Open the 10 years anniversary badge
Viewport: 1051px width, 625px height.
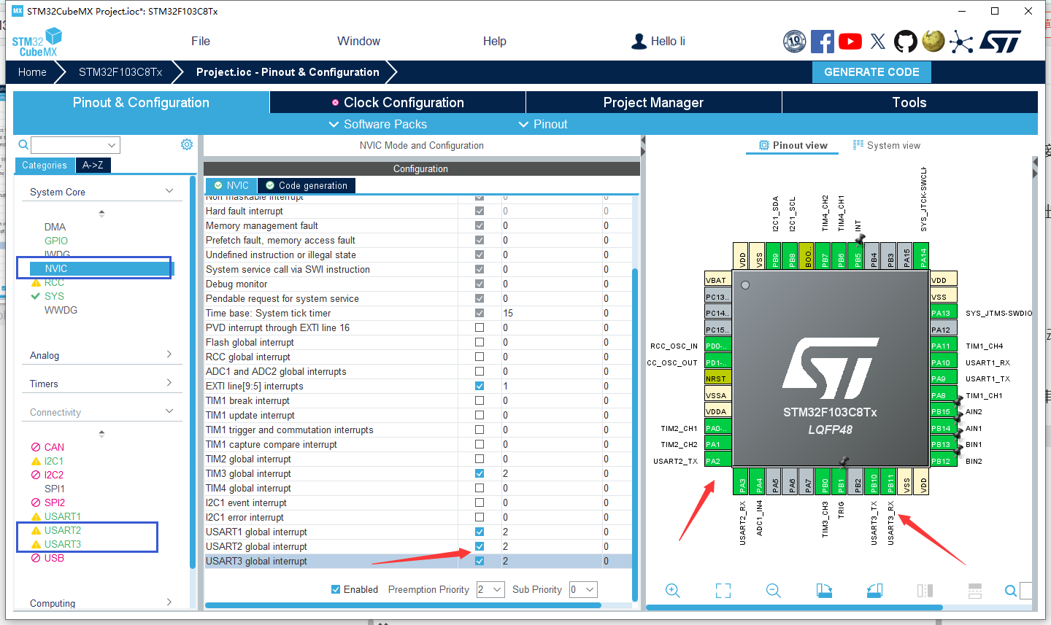[x=794, y=42]
